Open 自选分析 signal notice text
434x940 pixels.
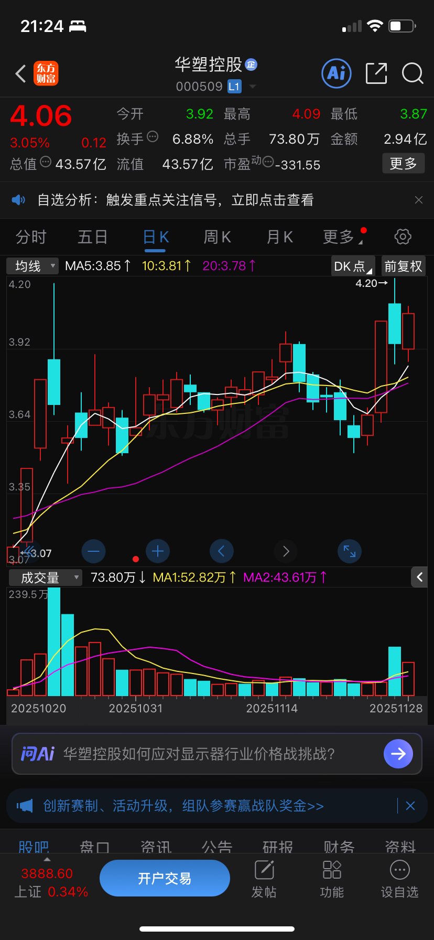pos(176,200)
